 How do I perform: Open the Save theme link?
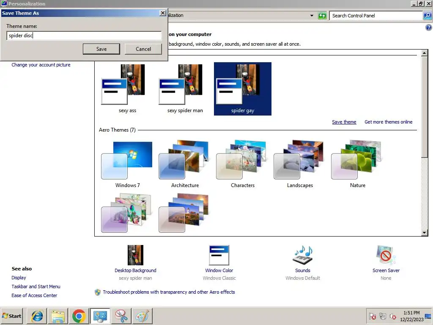pos(344,122)
